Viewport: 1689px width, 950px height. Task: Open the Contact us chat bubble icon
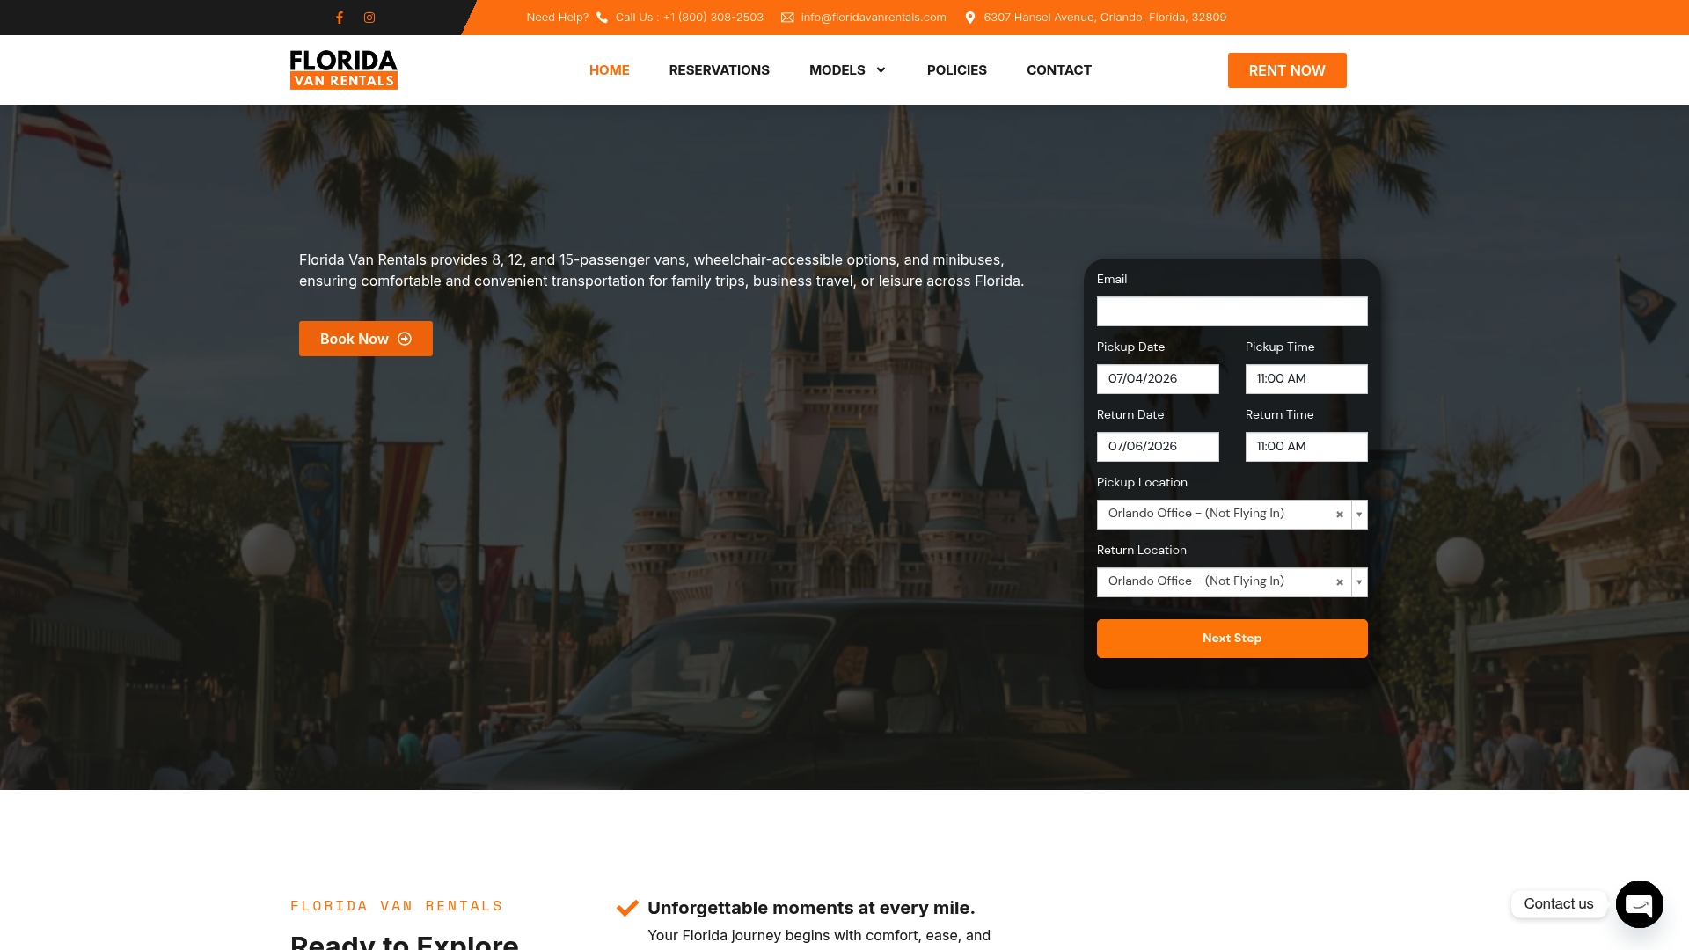1639,904
